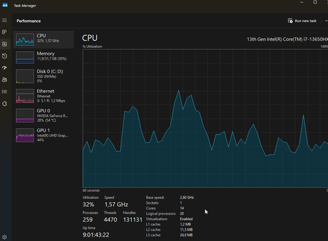Click the 32% utilization value
This screenshot has width=328, height=241.
[89, 205]
